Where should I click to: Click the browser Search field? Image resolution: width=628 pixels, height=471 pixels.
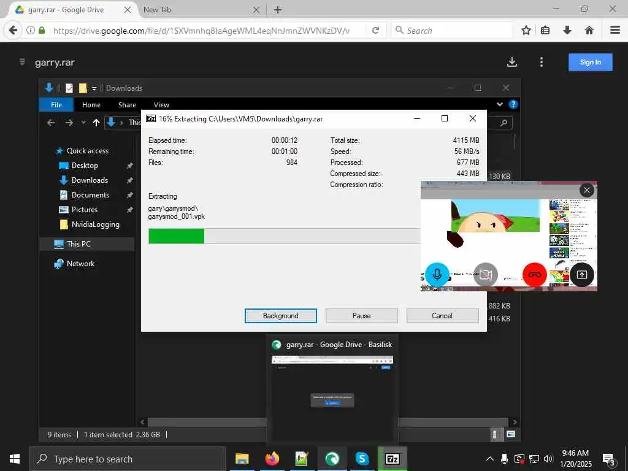(x=452, y=31)
